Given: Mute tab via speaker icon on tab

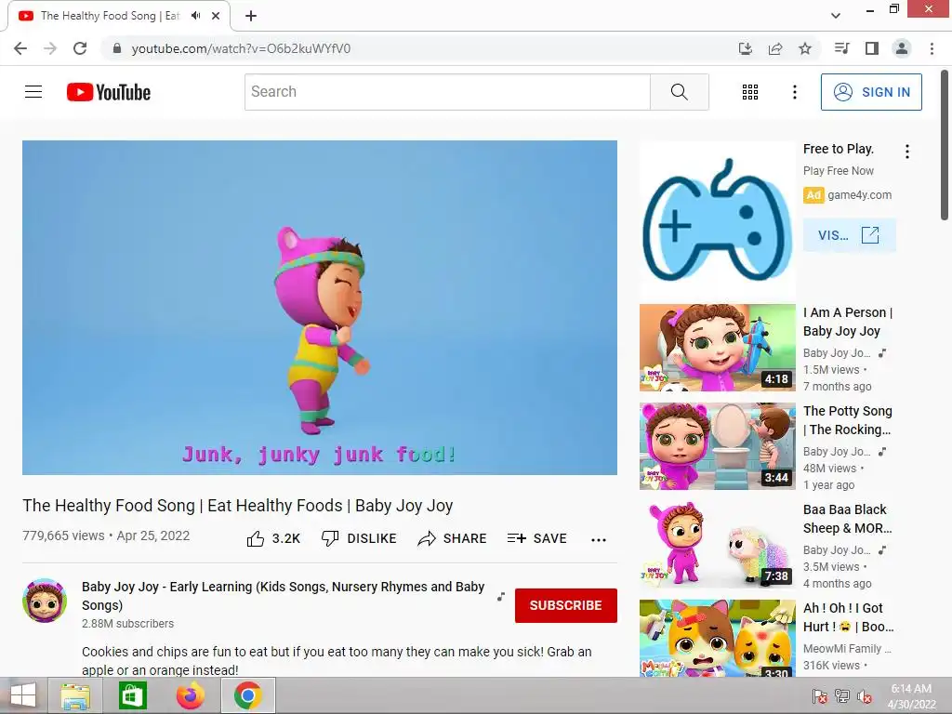Looking at the screenshot, I should click(195, 16).
